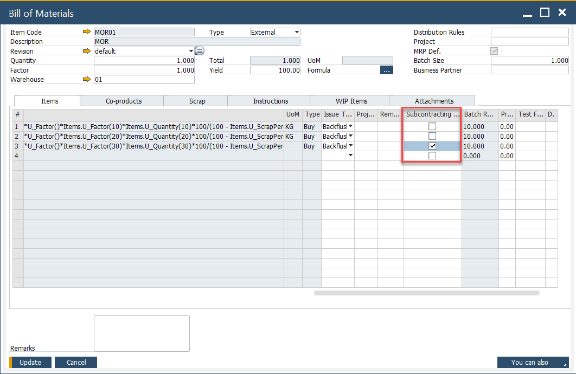This screenshot has height=374, width=576.
Task: Click the Item Code link arrow
Action: point(86,32)
